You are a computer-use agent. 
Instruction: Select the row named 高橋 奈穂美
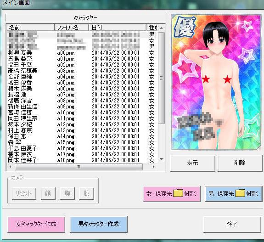[x=82, y=71]
